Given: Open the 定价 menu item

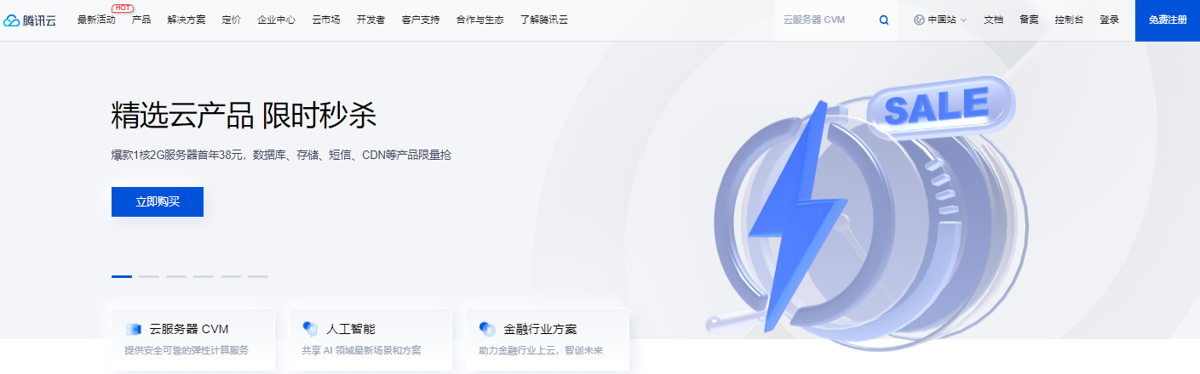Looking at the screenshot, I should 231,20.
